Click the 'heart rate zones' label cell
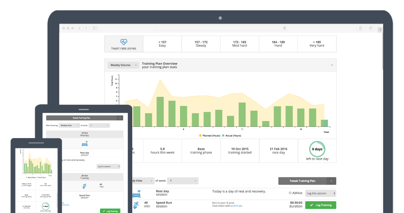 (x=124, y=44)
